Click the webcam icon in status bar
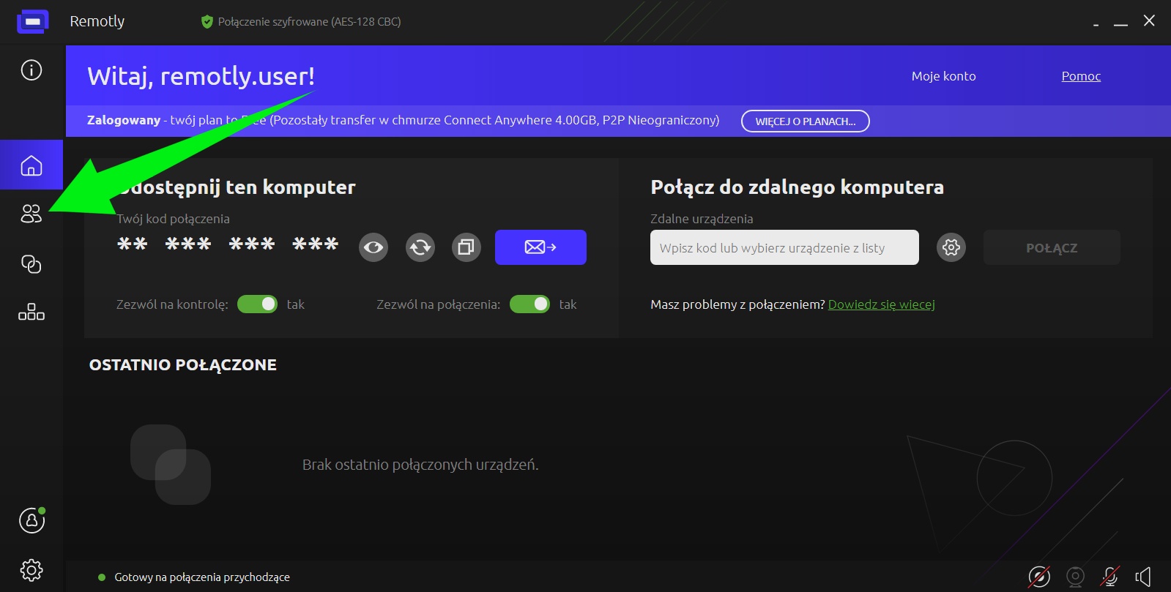The image size is (1171, 592). pos(1075,577)
